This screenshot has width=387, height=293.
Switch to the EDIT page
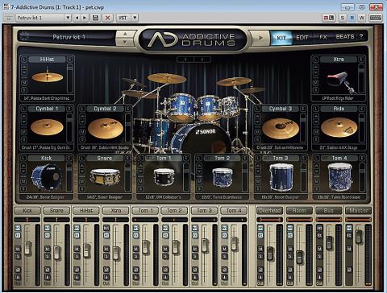(x=302, y=38)
